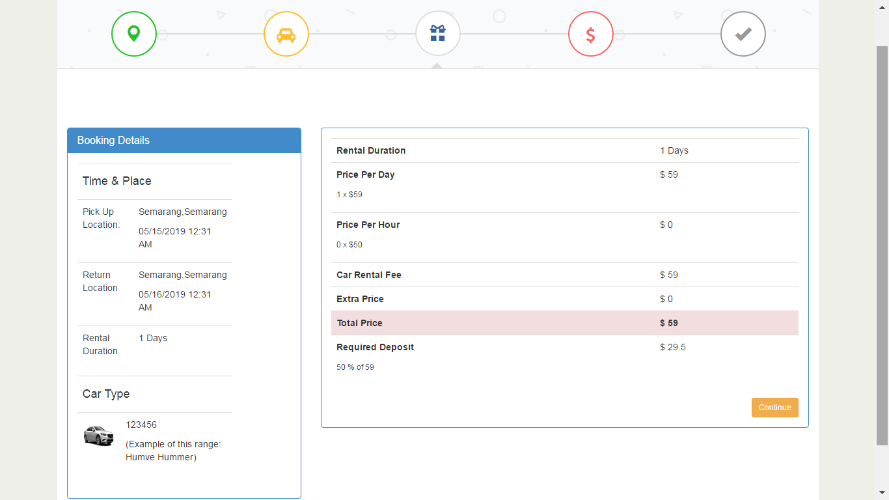
Task: Click the green location pin step icon
Action: click(x=134, y=34)
